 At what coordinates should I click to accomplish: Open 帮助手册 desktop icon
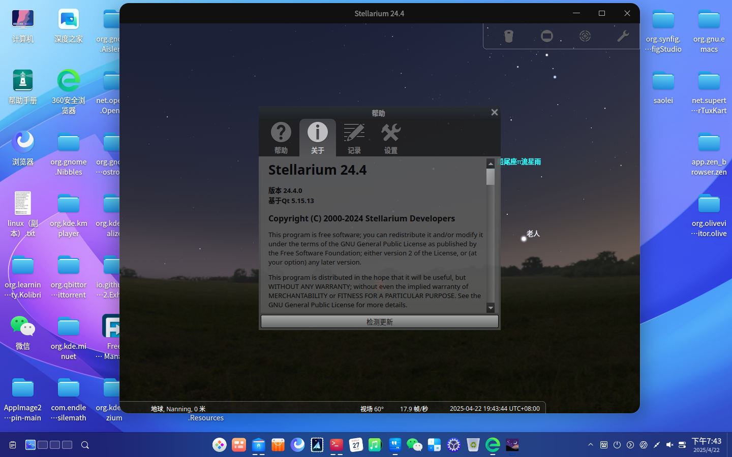click(23, 87)
